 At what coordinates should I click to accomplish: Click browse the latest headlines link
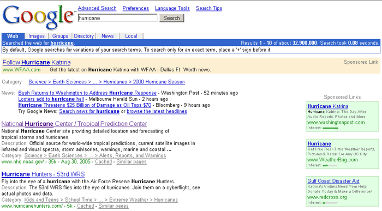pos(157,111)
